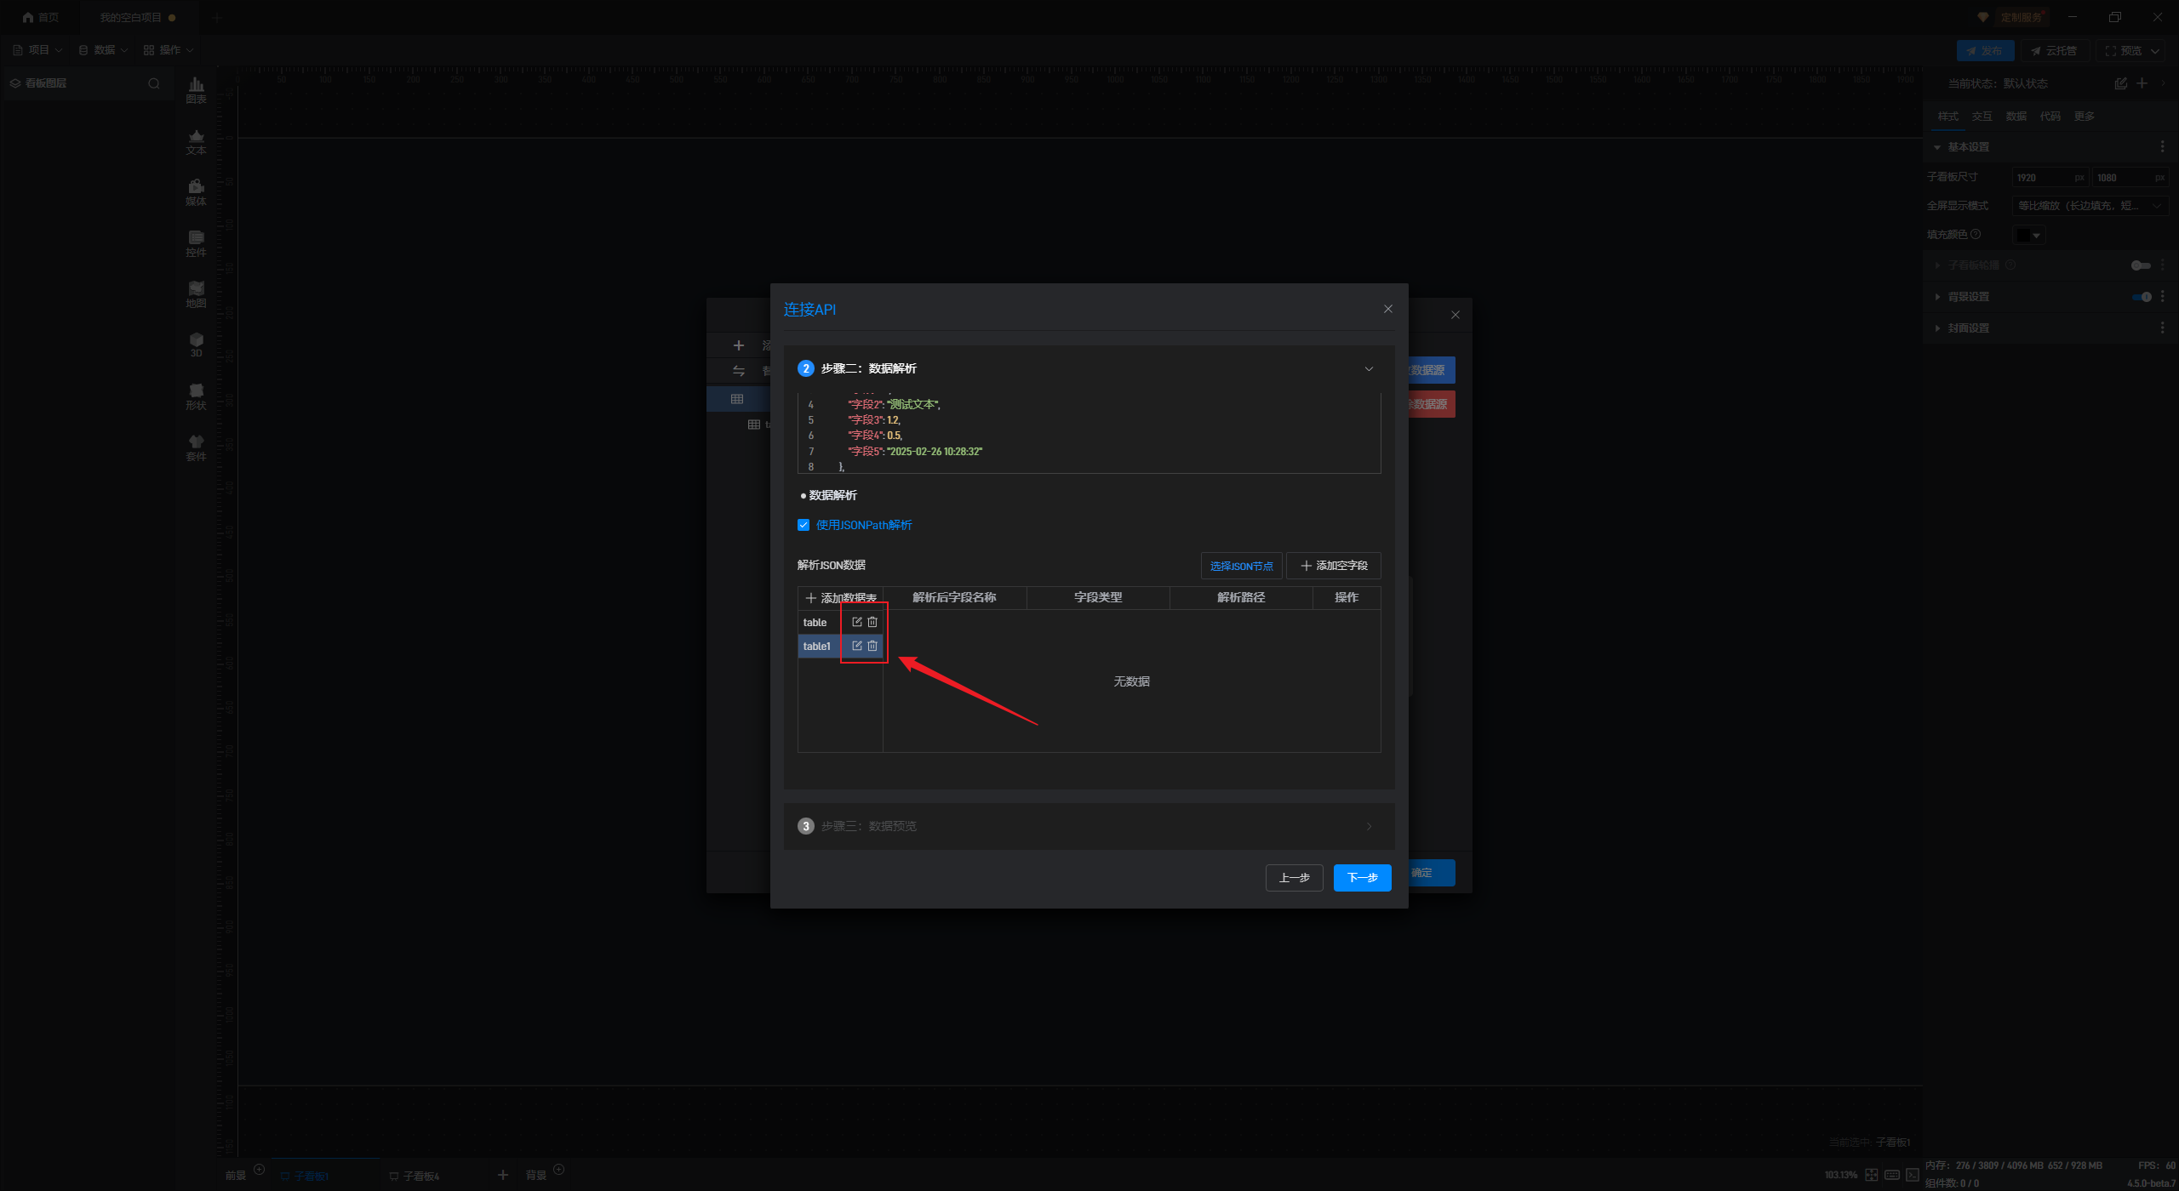This screenshot has width=2179, height=1191.
Task: Toggle the 背景设置 switch
Action: [x=2142, y=297]
